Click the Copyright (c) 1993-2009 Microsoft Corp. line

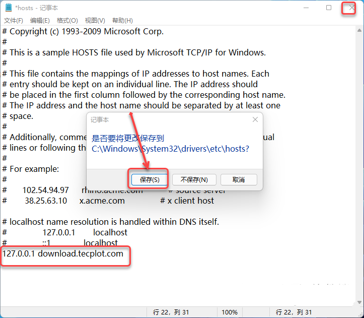point(83,31)
